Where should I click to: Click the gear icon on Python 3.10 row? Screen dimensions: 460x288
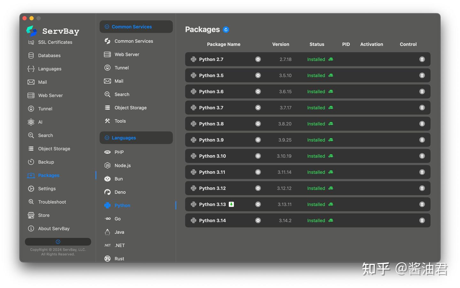[x=258, y=156]
